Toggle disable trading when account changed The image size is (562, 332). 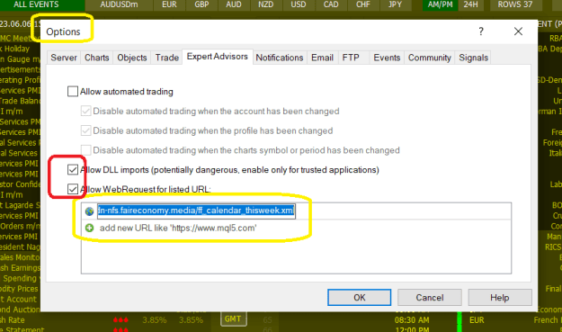coord(85,112)
